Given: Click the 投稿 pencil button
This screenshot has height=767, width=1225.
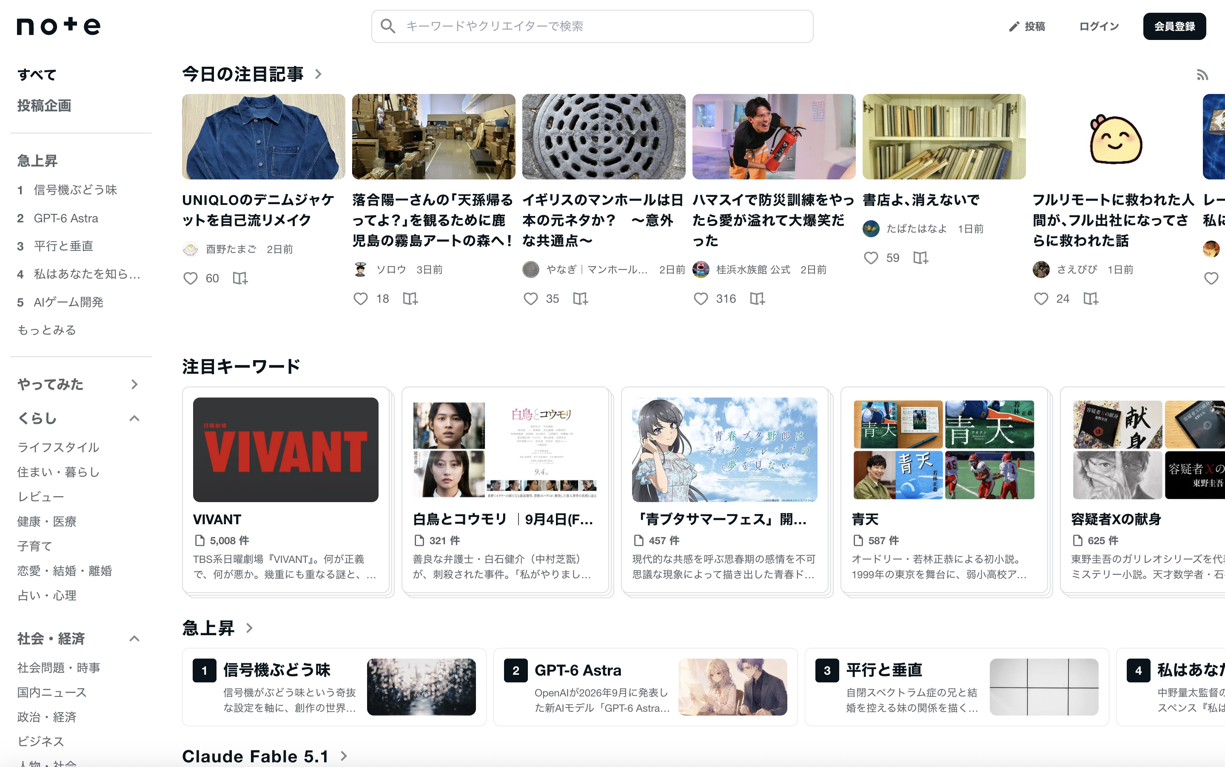Looking at the screenshot, I should click(x=1027, y=26).
